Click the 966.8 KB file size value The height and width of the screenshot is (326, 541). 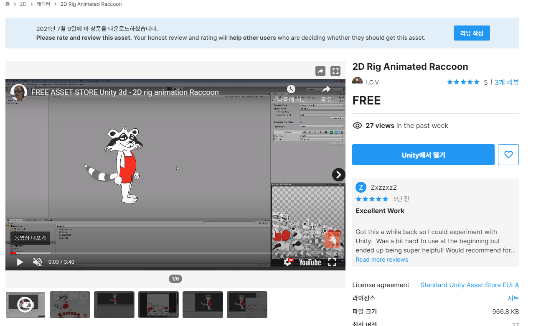coord(505,312)
